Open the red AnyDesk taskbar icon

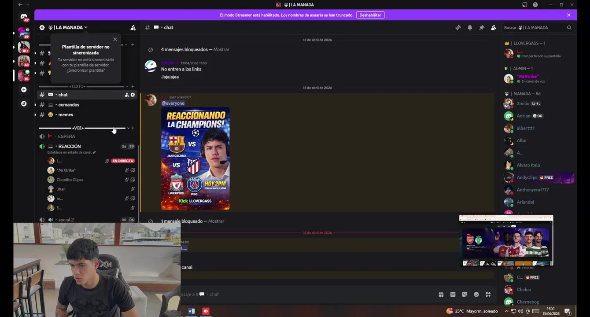(x=206, y=311)
